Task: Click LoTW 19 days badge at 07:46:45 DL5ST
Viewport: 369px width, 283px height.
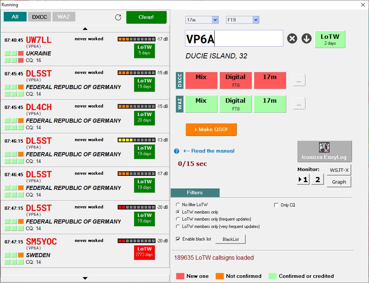Action: 144,185
